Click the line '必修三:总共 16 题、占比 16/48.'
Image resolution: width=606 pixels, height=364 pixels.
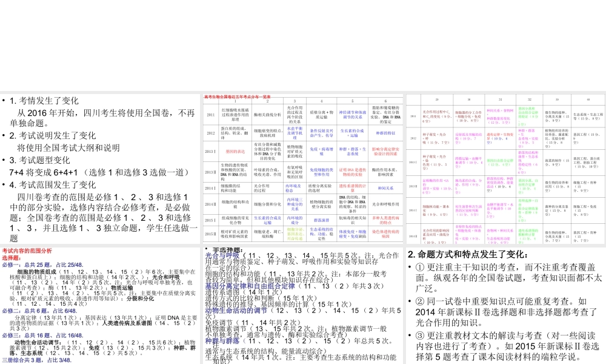click(42, 335)
